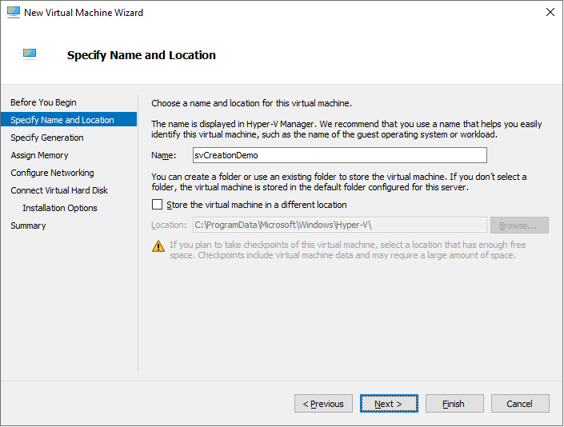Screen dimensions: 564x427
Task: Open the Specify Generation step
Action: 46,138
